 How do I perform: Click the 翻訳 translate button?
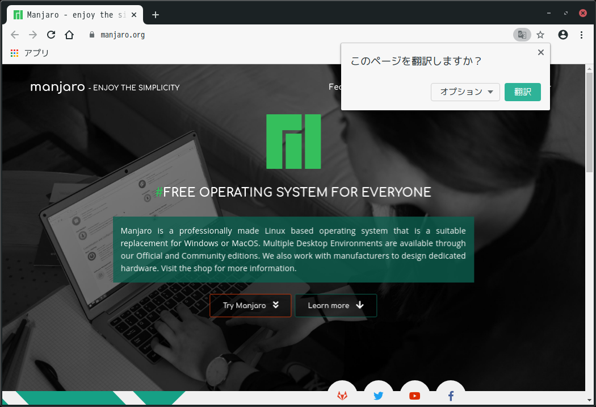tap(523, 92)
